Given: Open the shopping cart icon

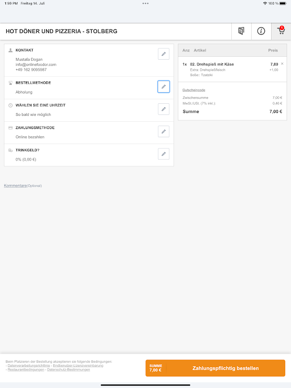Looking at the screenshot, I should coord(281,32).
